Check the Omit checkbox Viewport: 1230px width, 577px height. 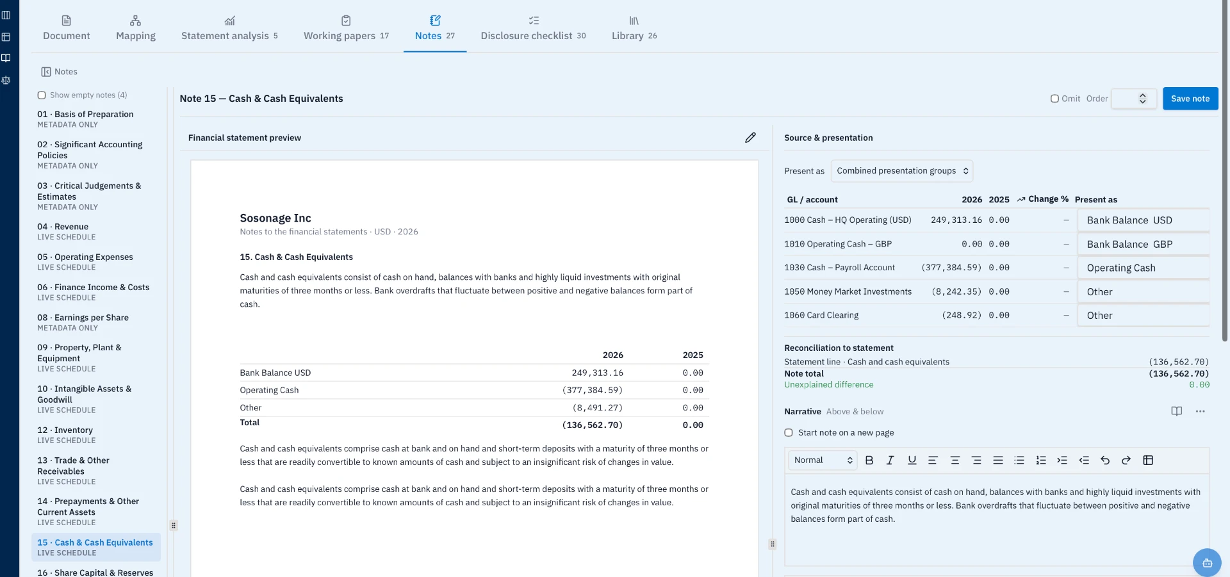click(1054, 99)
